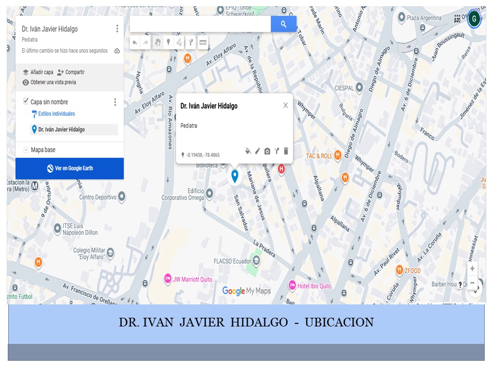Focus the map search input field
This screenshot has height=369, width=493.
(200, 24)
